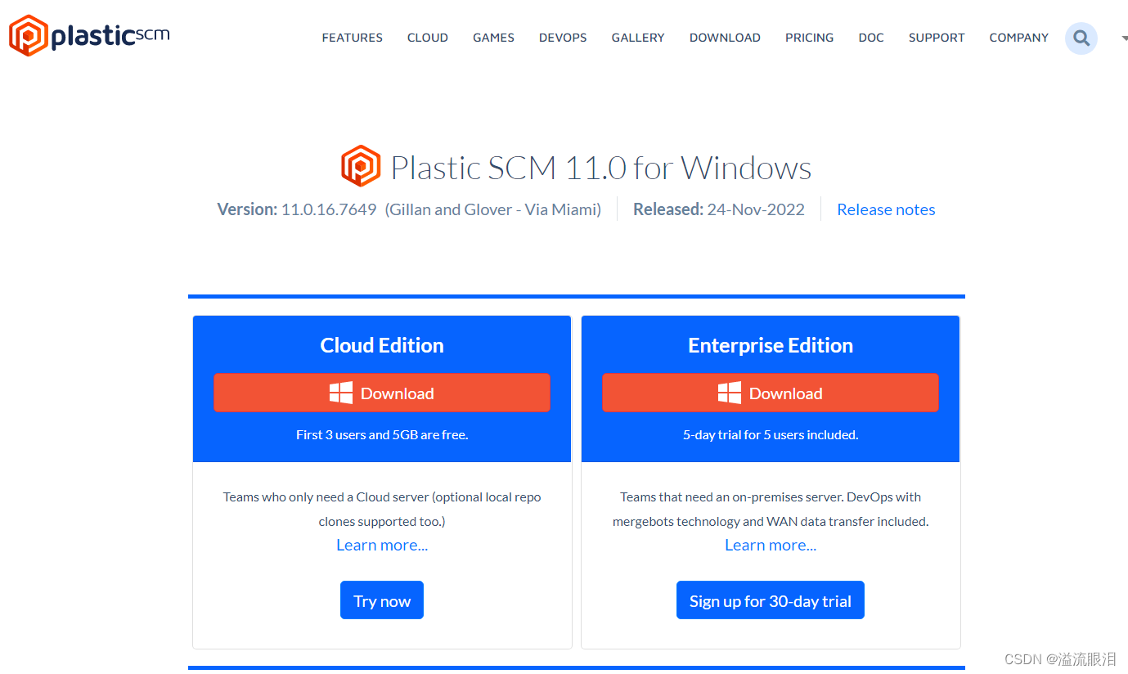Screen dimensions: 1128x674
Task: Click the Cloud Edition heading
Action: 382,345
